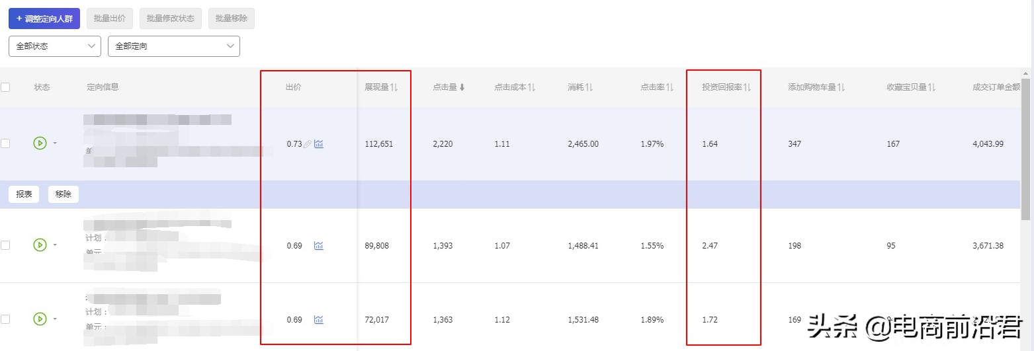Viewport: 1034px width, 351px height.
Task: Click the green status icon in 0.73 row
Action: click(x=40, y=143)
